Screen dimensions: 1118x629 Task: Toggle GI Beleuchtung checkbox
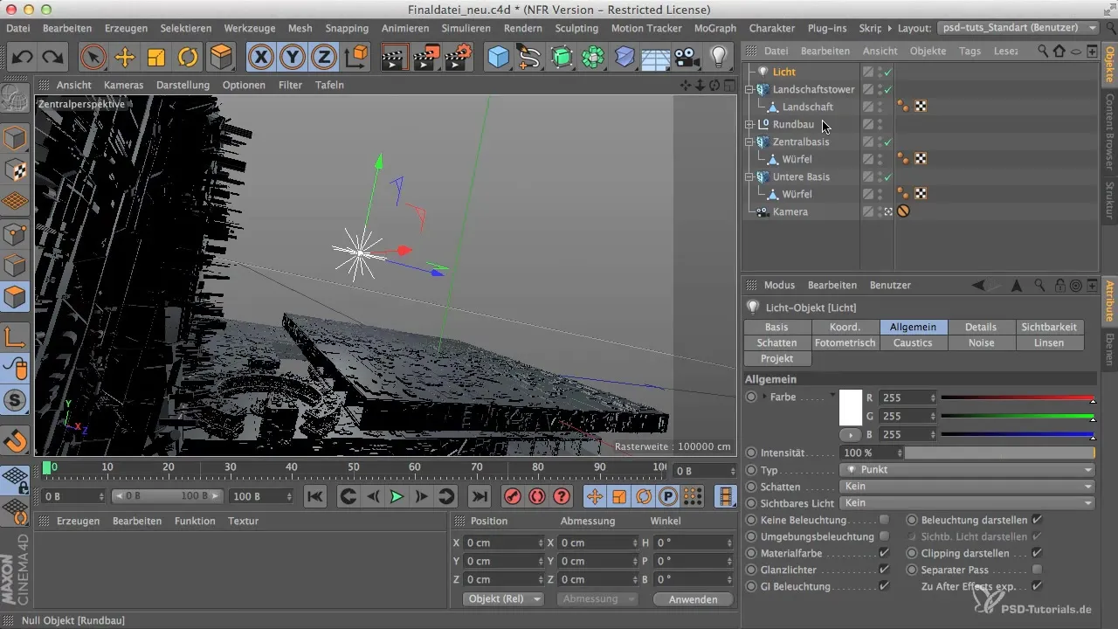point(884,586)
